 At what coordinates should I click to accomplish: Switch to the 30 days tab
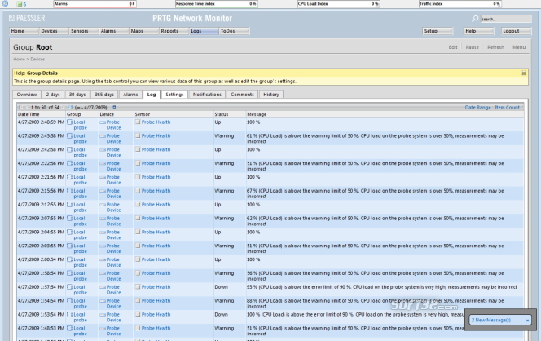(x=77, y=95)
